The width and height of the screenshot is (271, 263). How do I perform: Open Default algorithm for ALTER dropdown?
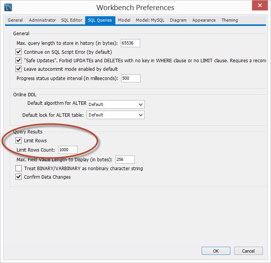pos(116,104)
